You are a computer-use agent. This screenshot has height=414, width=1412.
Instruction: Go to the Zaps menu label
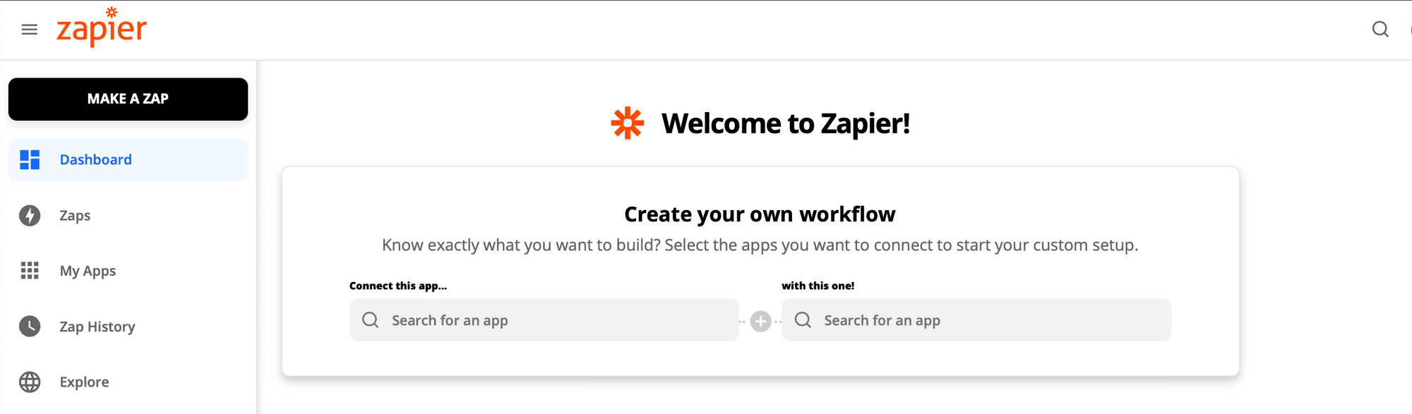[x=75, y=216]
